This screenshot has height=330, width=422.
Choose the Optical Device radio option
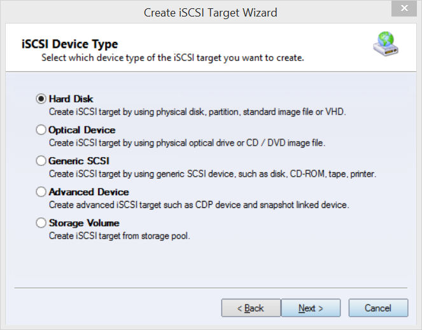(41, 130)
